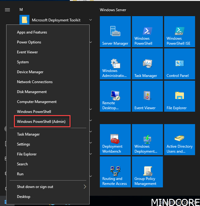Launch the Deployment Workbench tile
The height and width of the screenshot is (206, 200).
115,140
